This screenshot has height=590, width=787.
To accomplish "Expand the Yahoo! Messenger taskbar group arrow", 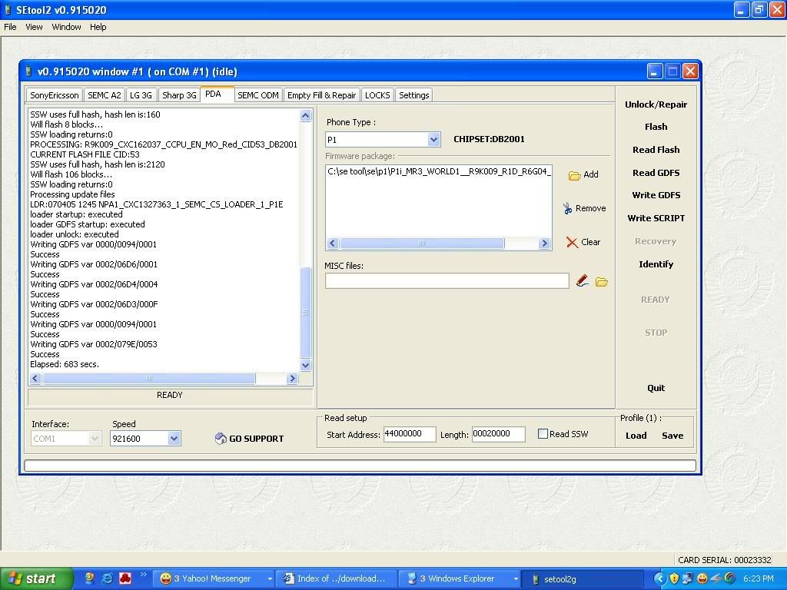I will [x=270, y=579].
